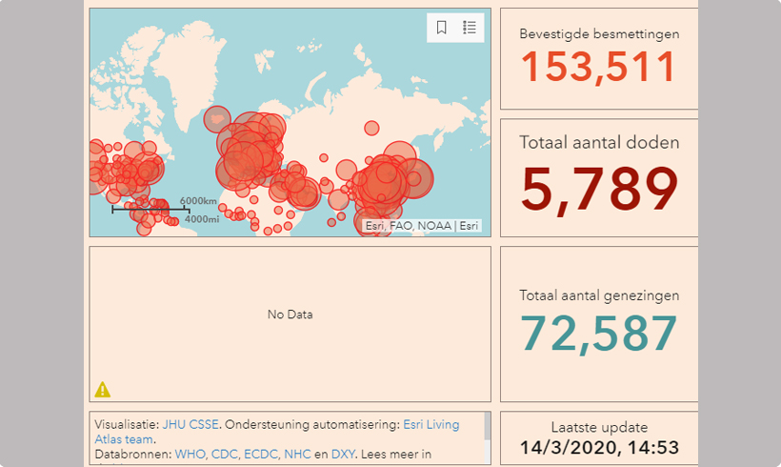Click the yellow warning triangle icon
The image size is (781, 467).
103,389
